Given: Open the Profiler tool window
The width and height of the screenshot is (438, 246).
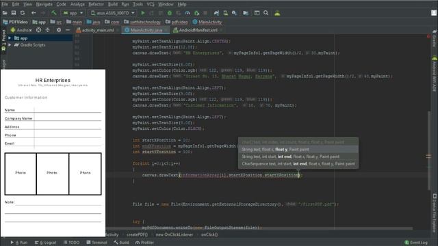Looking at the screenshot, I should 144,243.
